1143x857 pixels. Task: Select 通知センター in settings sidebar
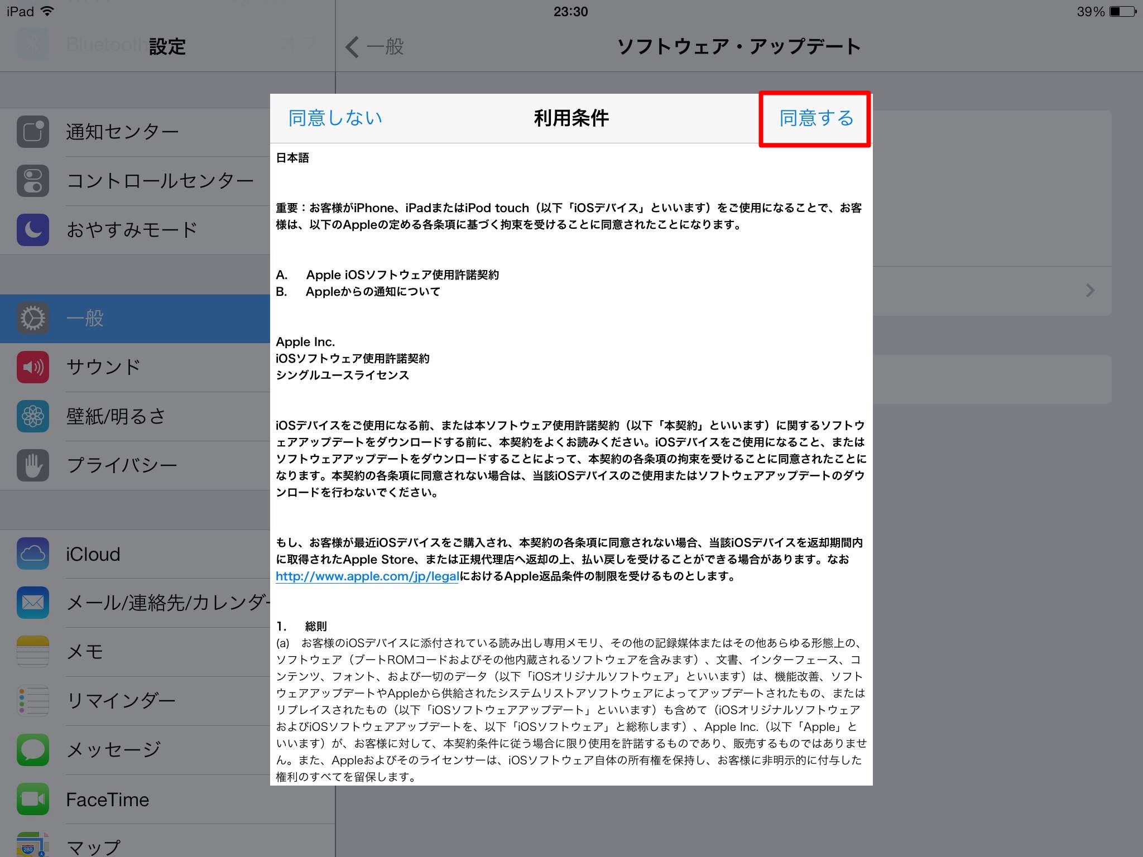click(x=135, y=132)
